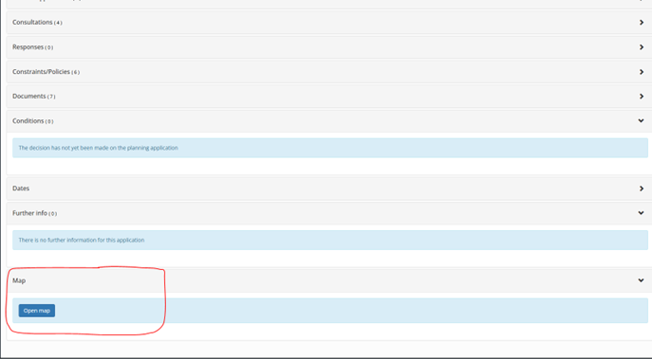Click the Further info heading text
Viewport: 652px width, 359px height.
tap(29, 213)
